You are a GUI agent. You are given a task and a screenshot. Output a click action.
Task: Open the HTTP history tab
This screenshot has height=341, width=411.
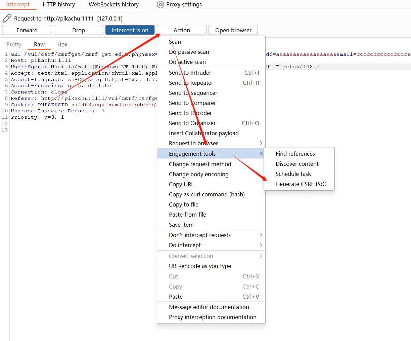59,4
